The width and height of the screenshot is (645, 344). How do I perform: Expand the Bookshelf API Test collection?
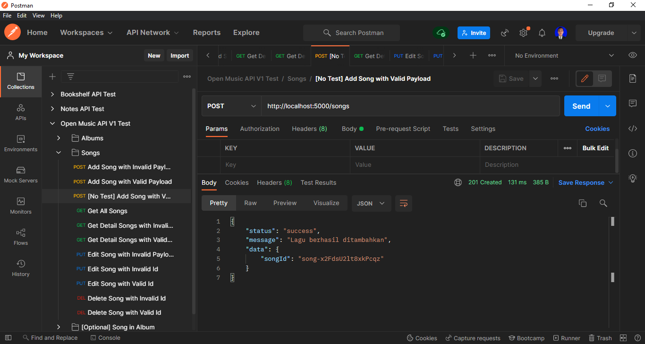click(x=52, y=94)
